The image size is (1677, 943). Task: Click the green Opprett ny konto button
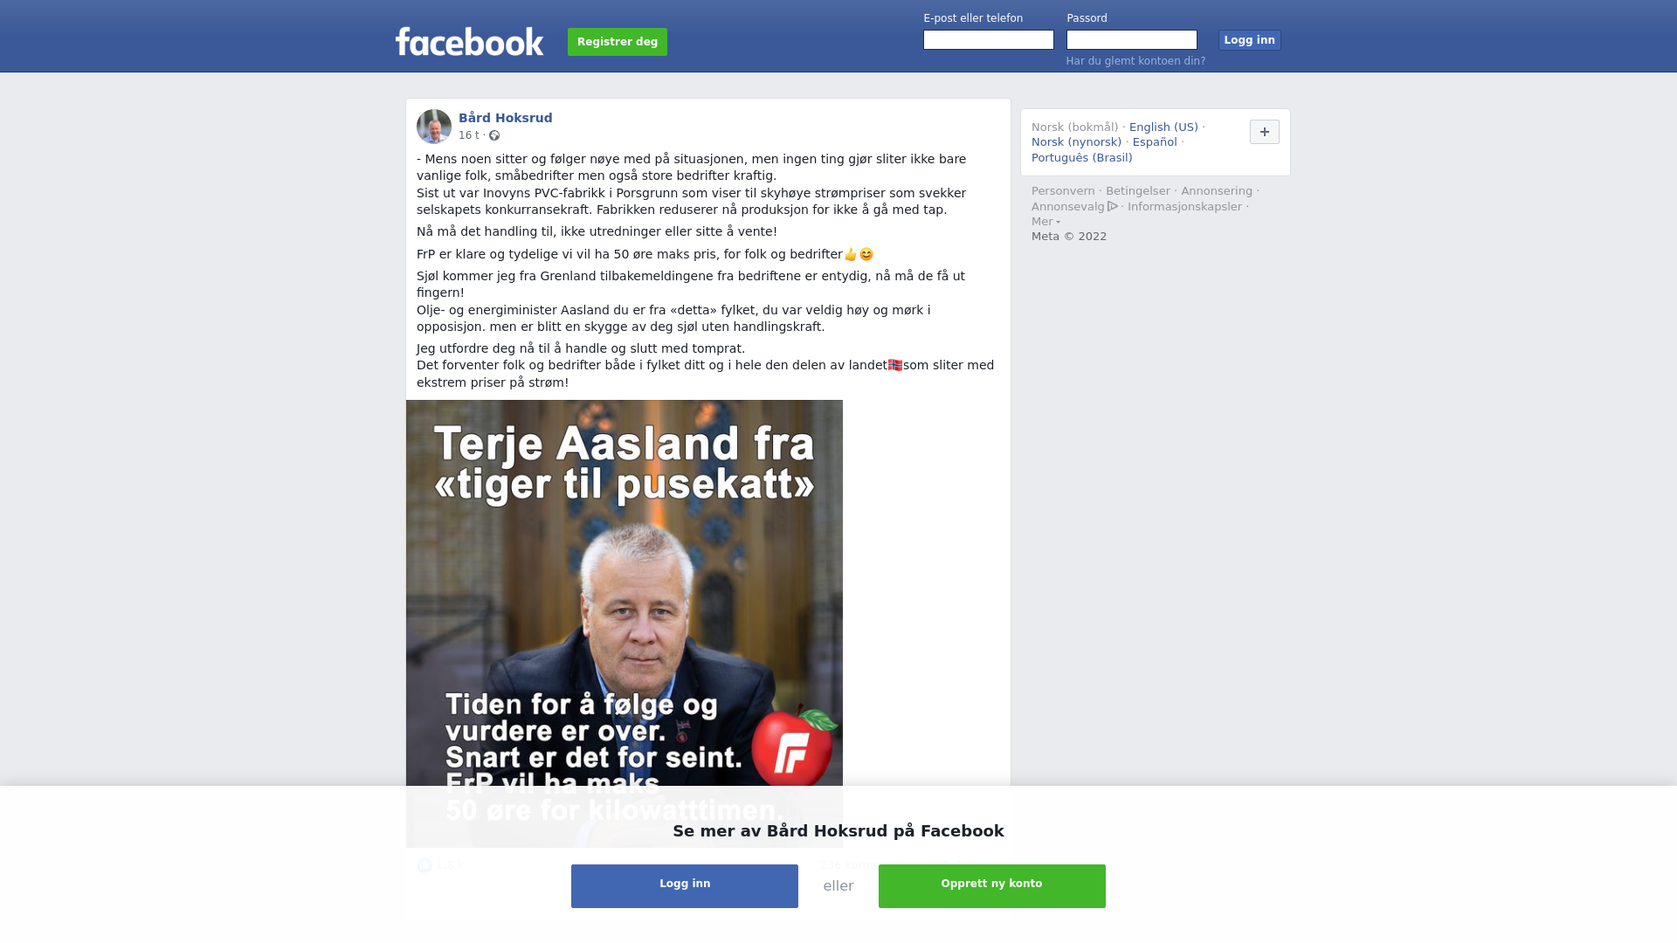click(x=992, y=886)
